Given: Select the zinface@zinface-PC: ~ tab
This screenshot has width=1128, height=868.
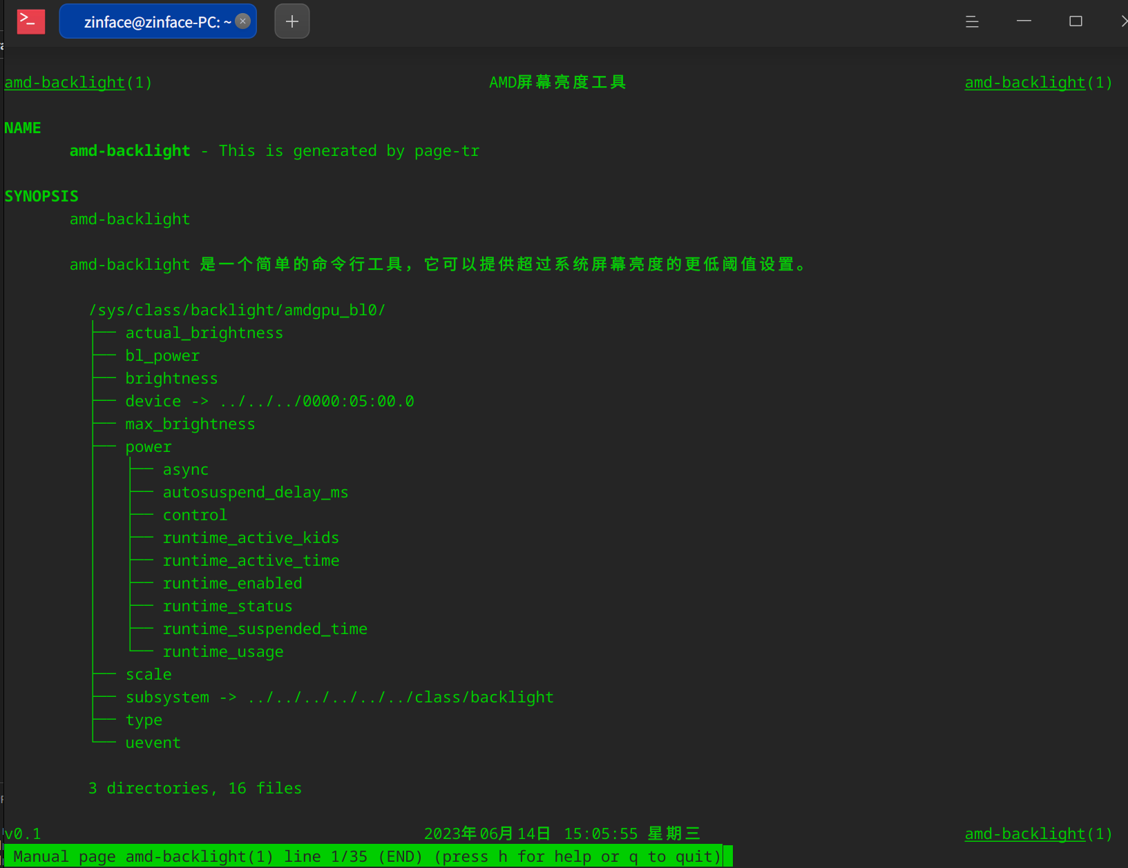Looking at the screenshot, I should pos(152,22).
